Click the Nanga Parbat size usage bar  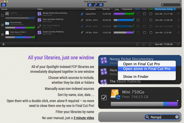click(x=124, y=14)
